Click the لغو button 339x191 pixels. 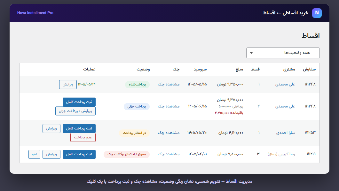pos(34,154)
